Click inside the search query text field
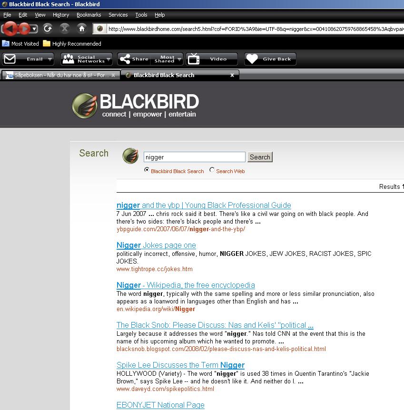The height and width of the screenshot is (410, 404). (x=195, y=157)
